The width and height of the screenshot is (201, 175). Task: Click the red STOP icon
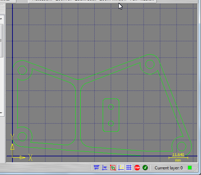(x=137, y=168)
